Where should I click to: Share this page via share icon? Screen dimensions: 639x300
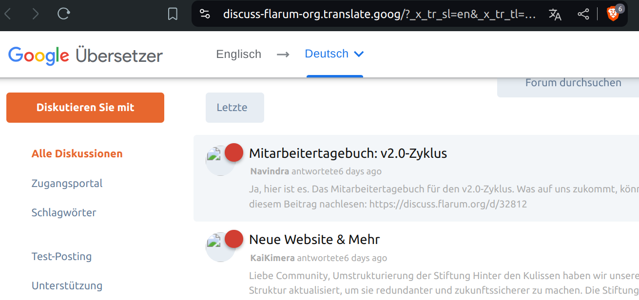(583, 14)
